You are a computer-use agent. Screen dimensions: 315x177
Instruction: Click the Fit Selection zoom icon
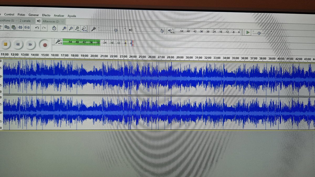pyautogui.click(x=77, y=29)
